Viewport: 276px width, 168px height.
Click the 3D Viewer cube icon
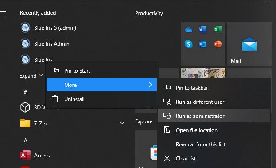pos(25,107)
